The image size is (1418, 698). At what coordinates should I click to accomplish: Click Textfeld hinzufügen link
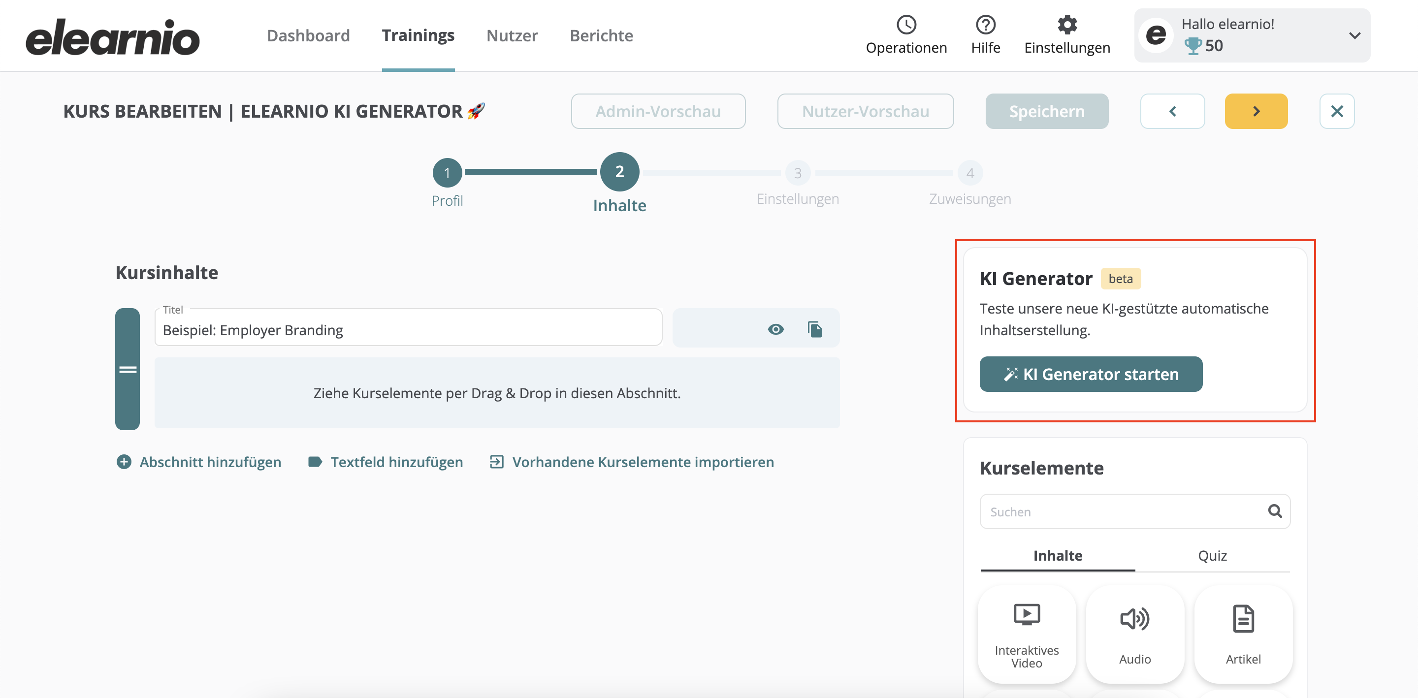386,462
